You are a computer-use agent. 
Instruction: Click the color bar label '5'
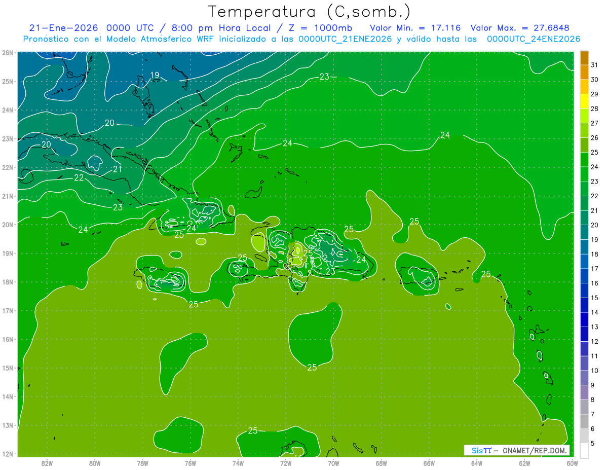pos(592,444)
